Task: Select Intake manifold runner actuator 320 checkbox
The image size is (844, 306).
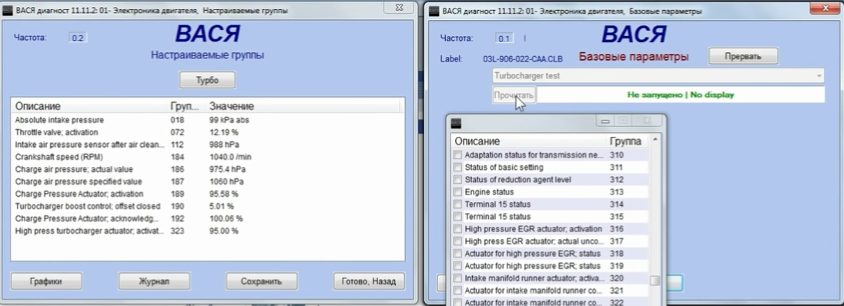Action: pyautogui.click(x=457, y=278)
